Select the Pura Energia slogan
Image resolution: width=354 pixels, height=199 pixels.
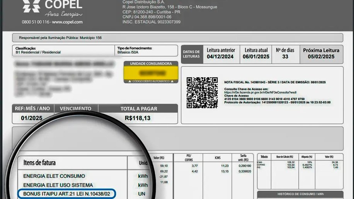[63, 14]
